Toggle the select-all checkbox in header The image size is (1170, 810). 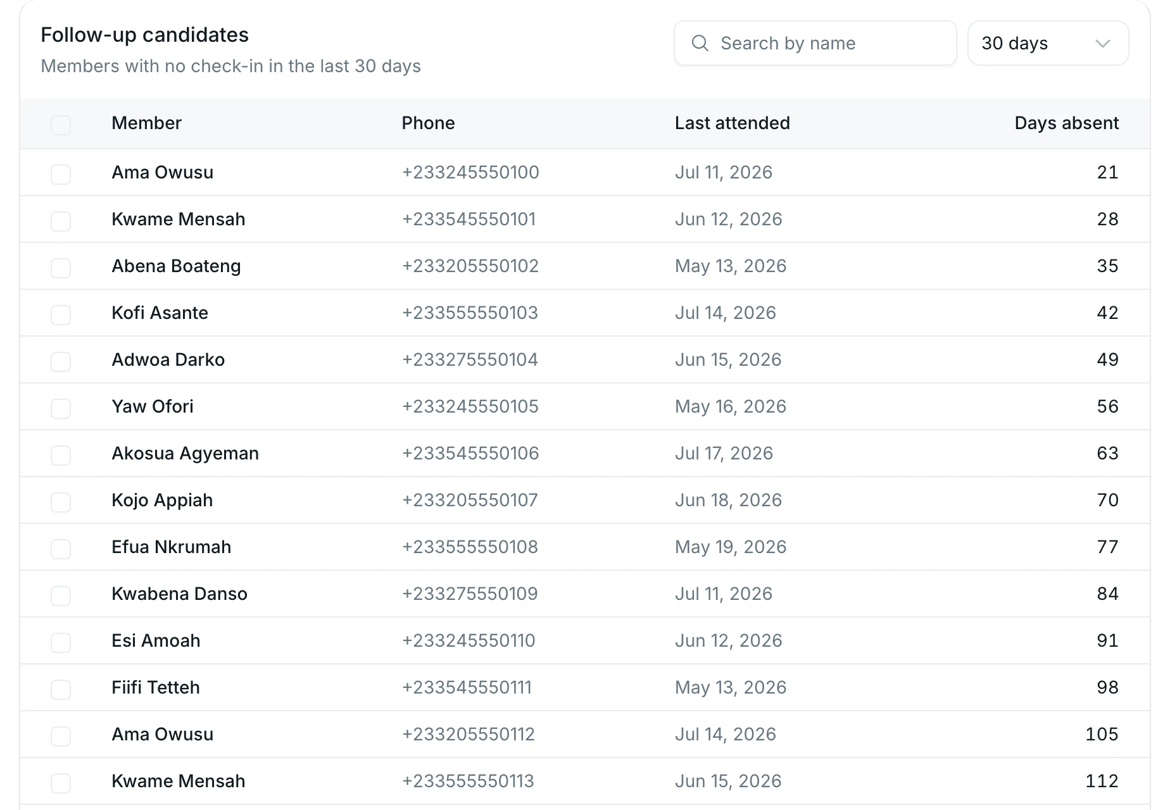[x=61, y=125]
